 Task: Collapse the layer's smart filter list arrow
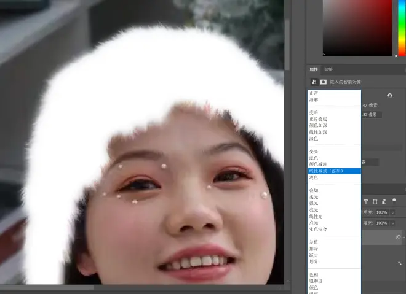tap(403, 237)
